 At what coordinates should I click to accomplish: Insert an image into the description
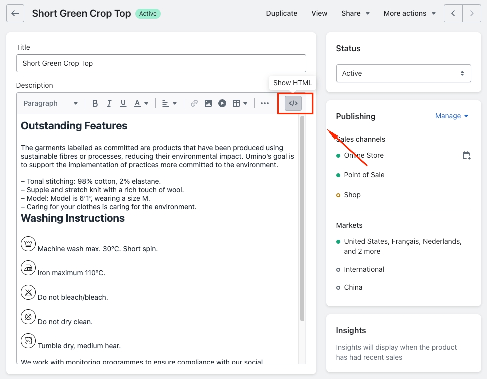click(208, 103)
